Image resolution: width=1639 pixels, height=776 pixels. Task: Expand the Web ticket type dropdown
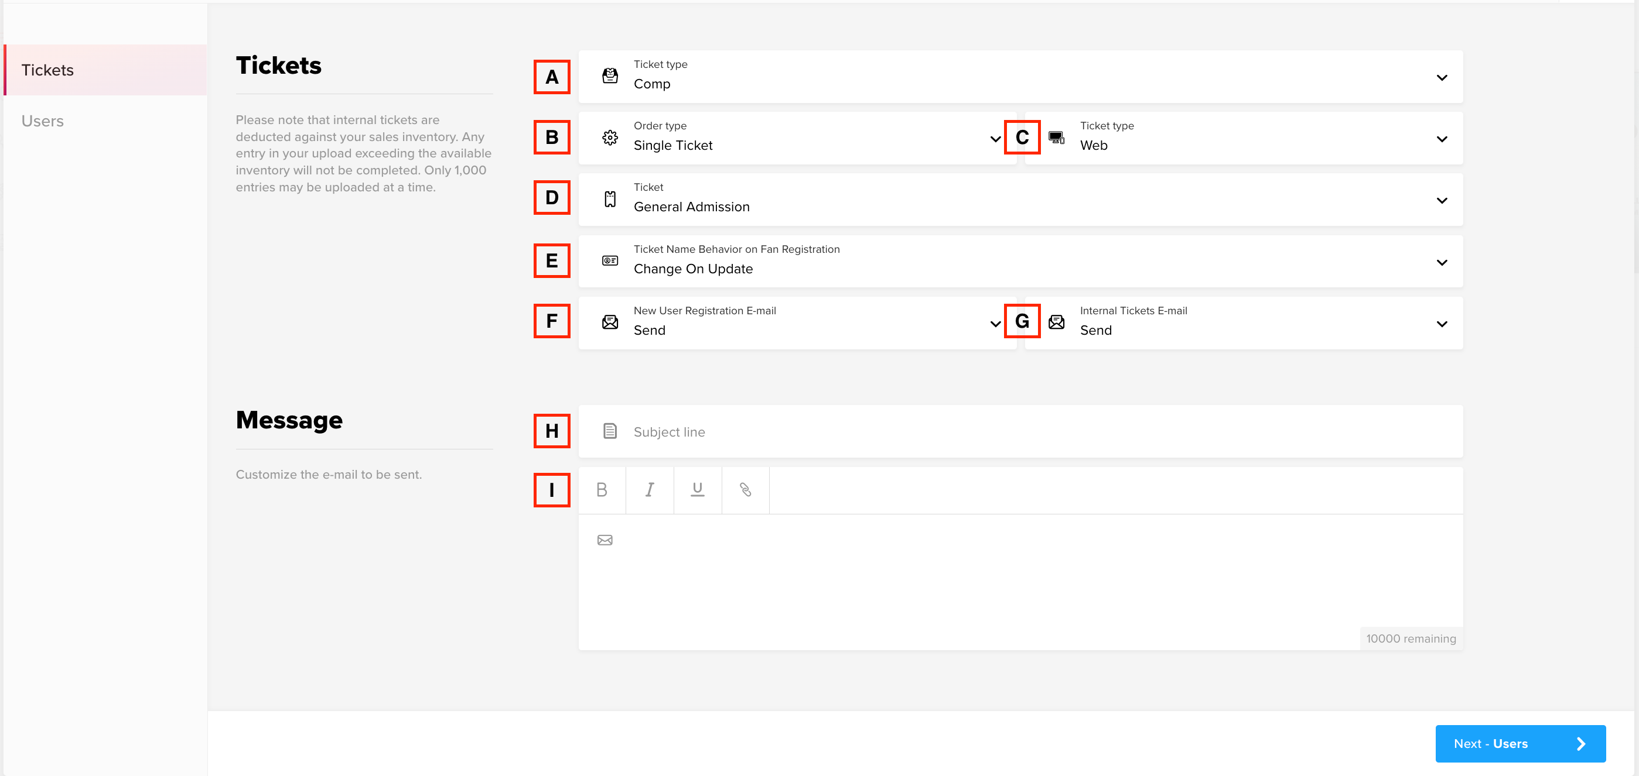tap(1244, 139)
